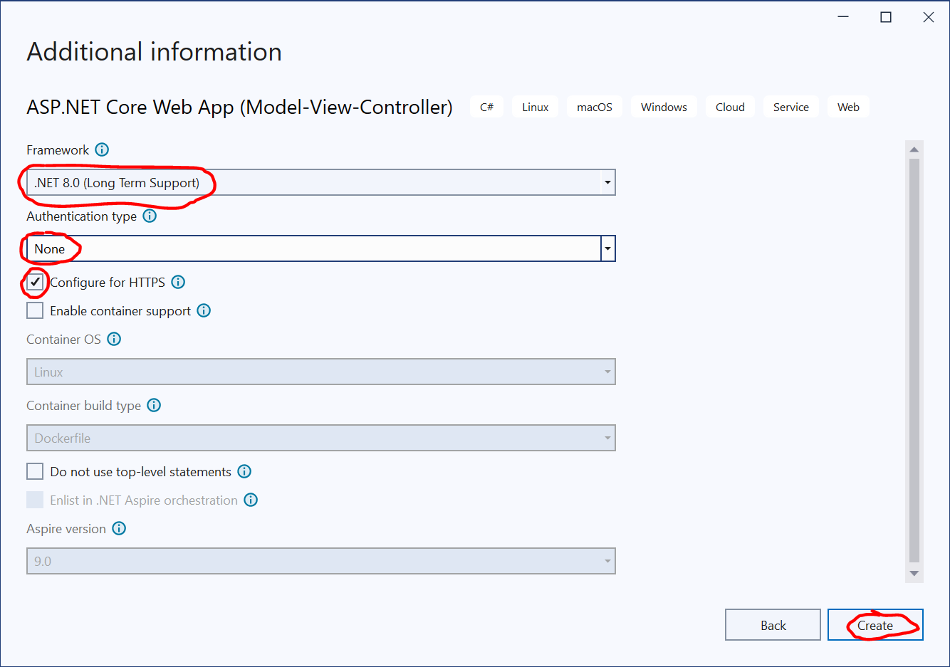The width and height of the screenshot is (950, 667).
Task: Open the Authentication type dropdown arrow
Action: tap(607, 248)
